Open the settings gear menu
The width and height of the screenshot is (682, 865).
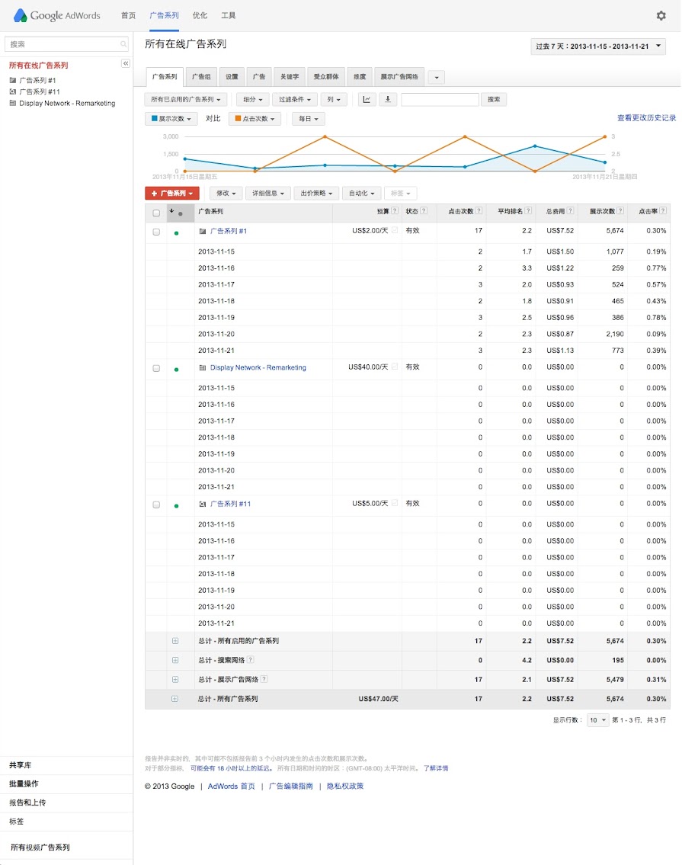click(x=661, y=15)
